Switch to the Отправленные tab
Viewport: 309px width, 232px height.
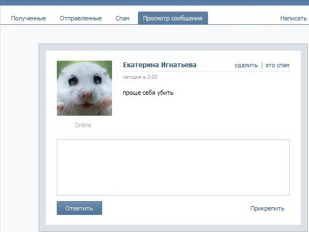point(81,18)
